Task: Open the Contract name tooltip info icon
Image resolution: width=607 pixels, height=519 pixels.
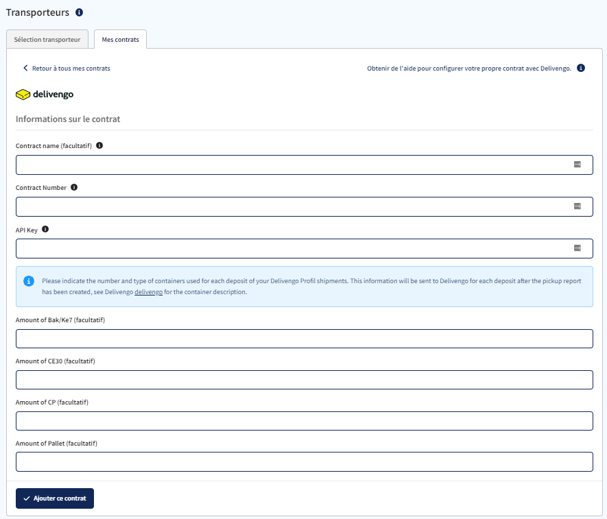Action: point(100,145)
